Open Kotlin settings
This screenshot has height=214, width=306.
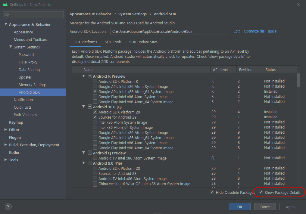click(14, 152)
